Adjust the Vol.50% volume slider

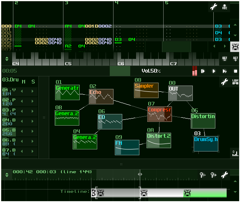click(x=151, y=71)
